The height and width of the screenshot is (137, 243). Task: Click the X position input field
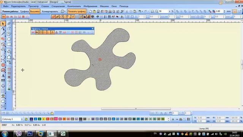tap(201, 118)
